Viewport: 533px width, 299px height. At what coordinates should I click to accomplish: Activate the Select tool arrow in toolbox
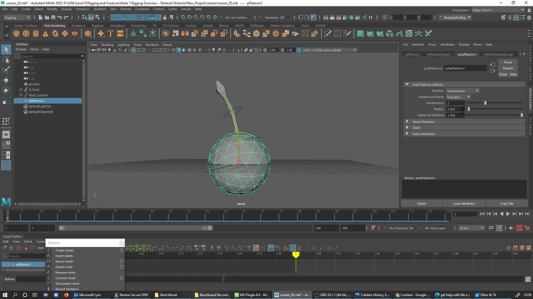[x=6, y=50]
